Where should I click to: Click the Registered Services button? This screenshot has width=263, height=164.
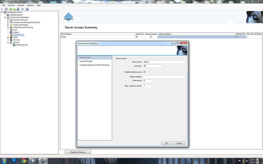pos(78,152)
